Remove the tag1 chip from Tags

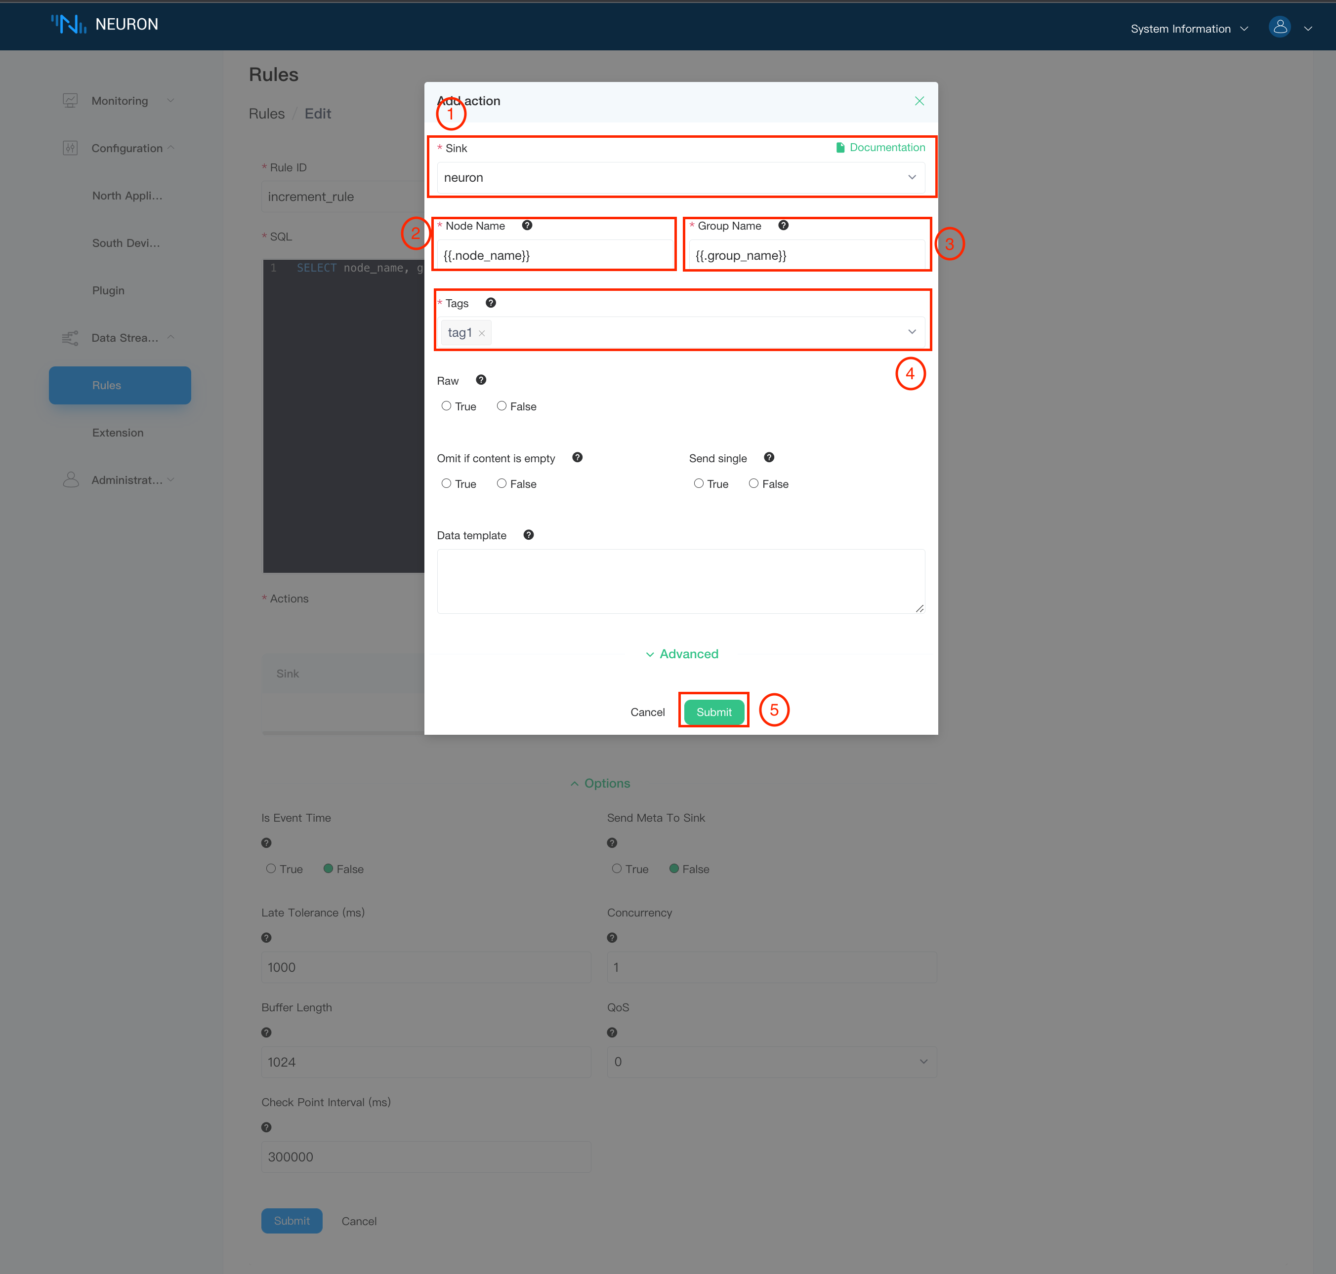pos(482,333)
